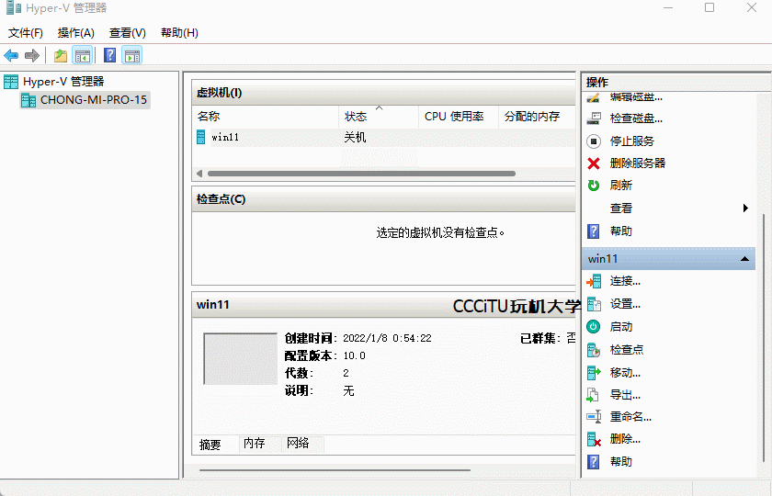Select CHONG-MI-PRO-15 server in tree
The height and width of the screenshot is (496, 772).
coord(93,100)
